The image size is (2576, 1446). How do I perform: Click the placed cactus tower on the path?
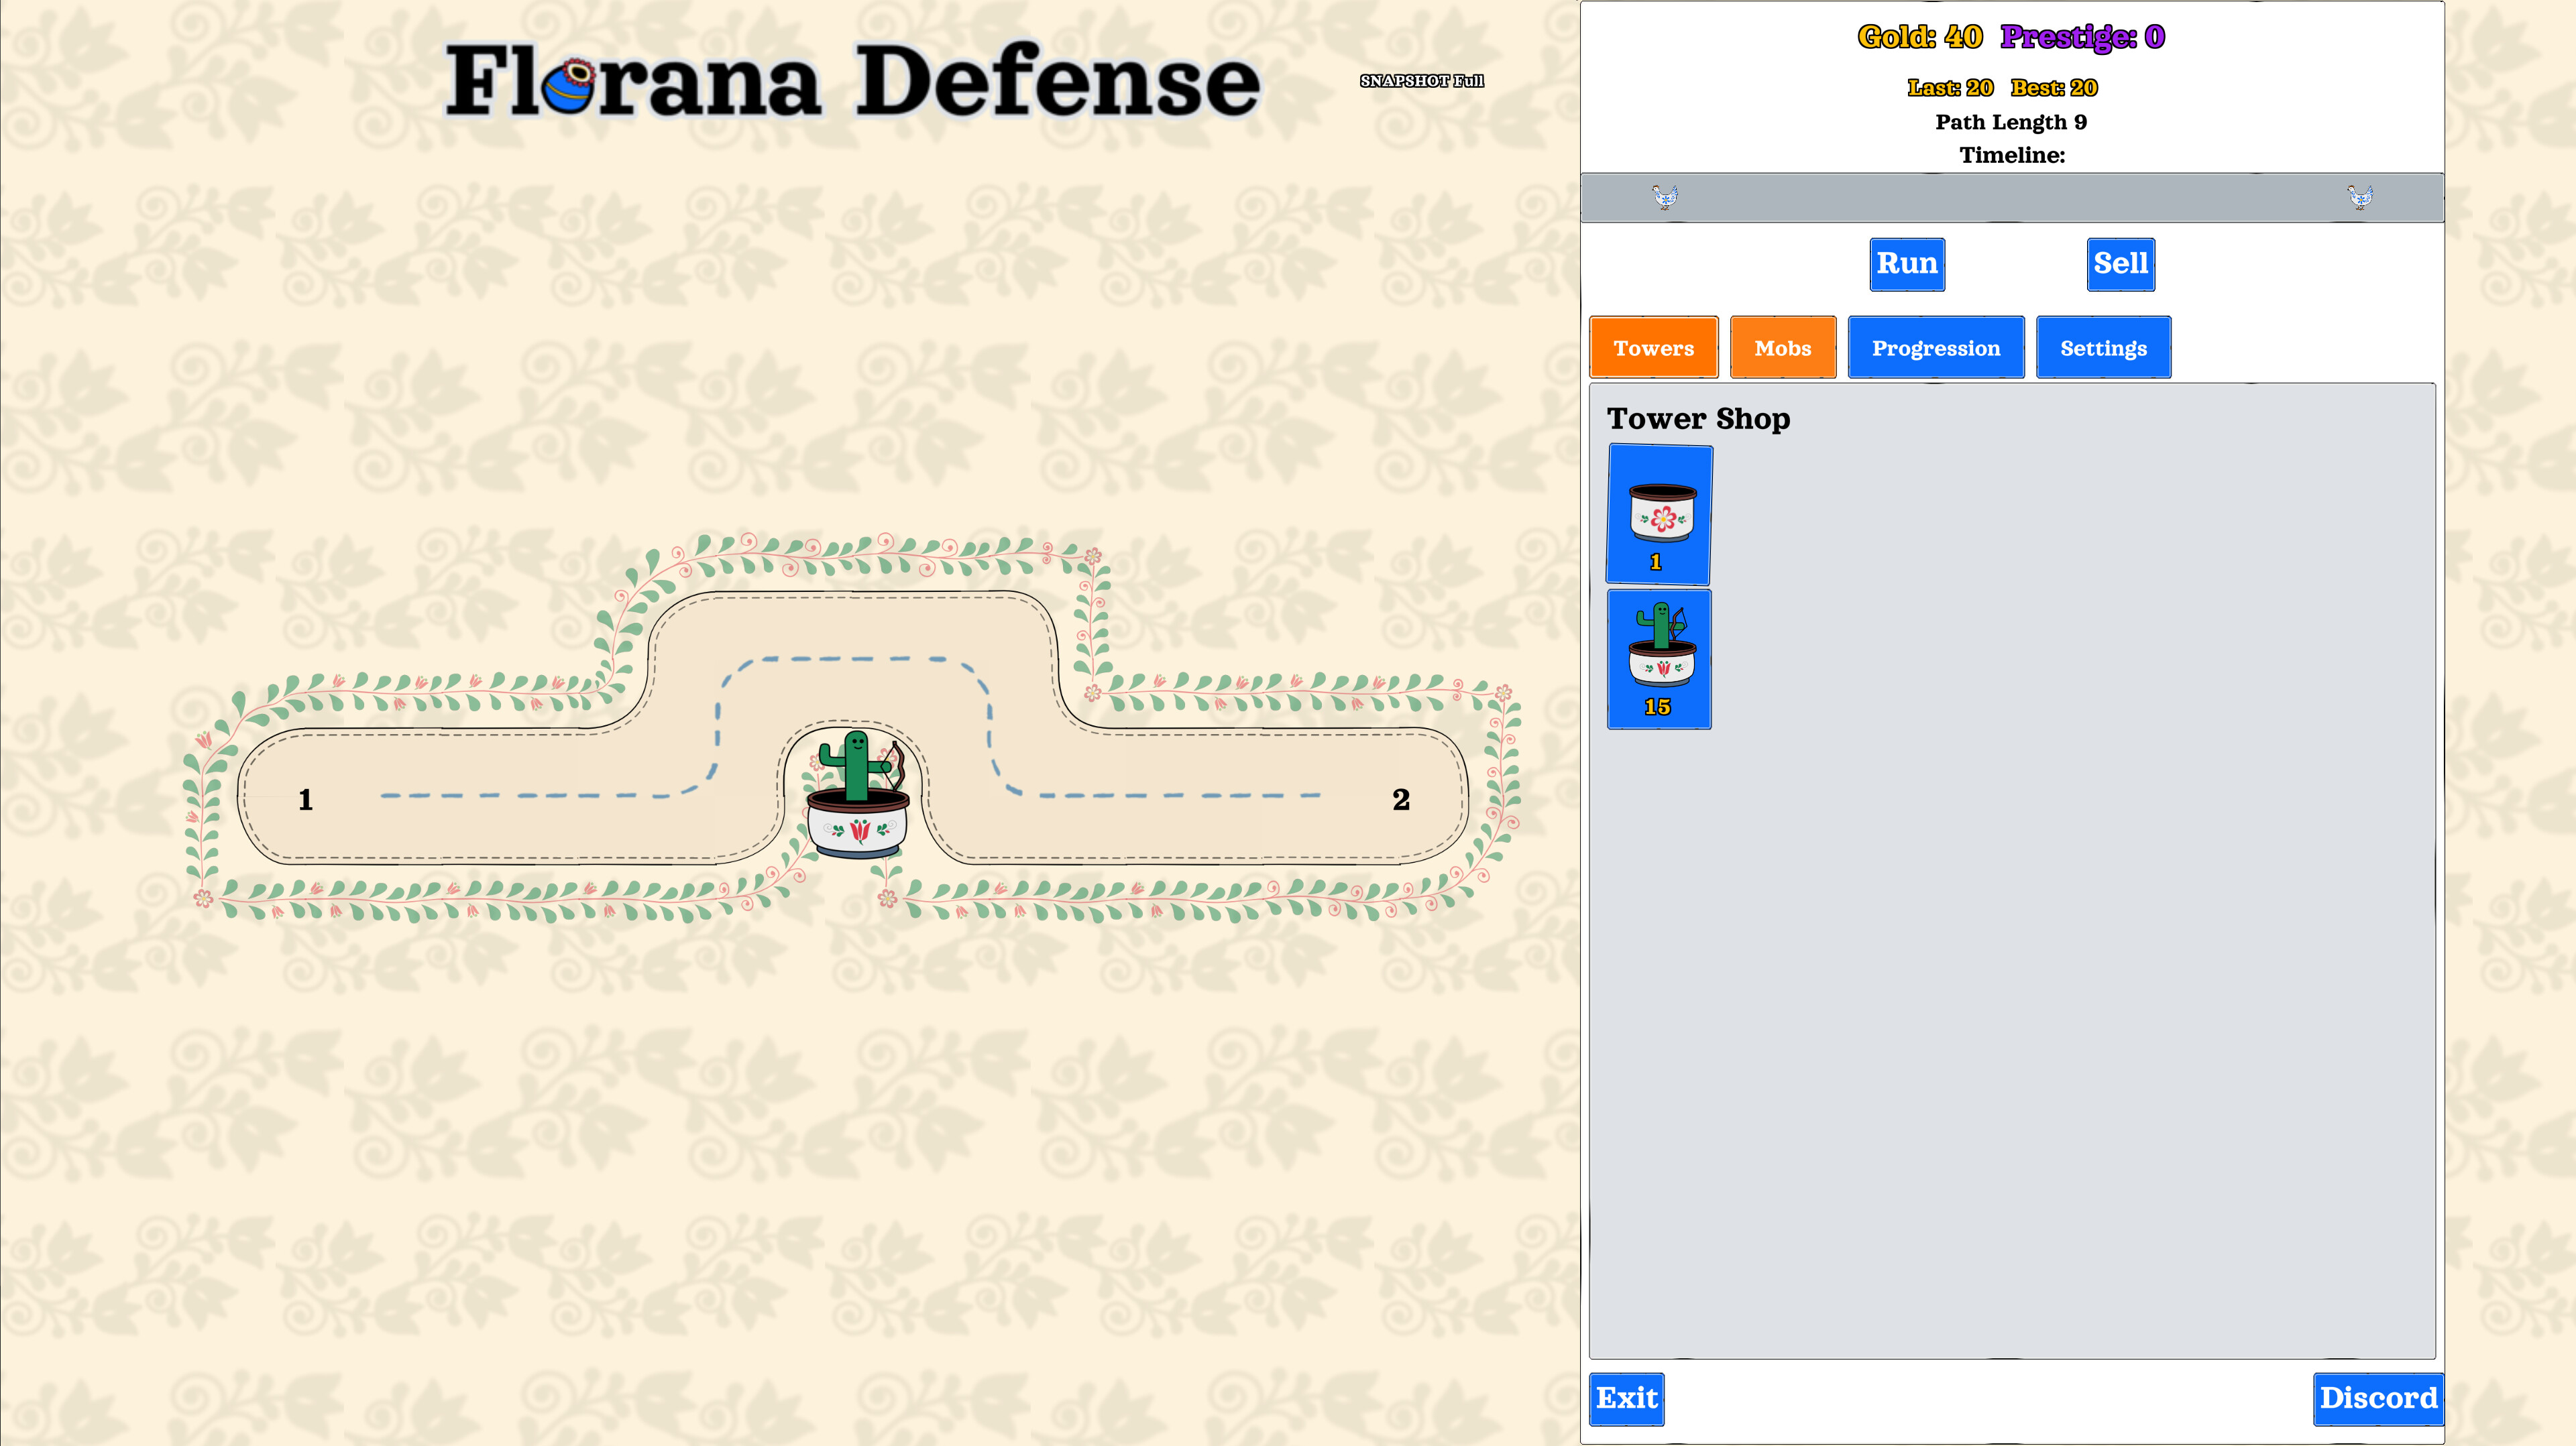(858, 794)
